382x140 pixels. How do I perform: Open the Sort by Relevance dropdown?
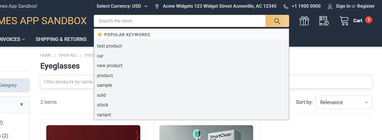[x=344, y=102]
